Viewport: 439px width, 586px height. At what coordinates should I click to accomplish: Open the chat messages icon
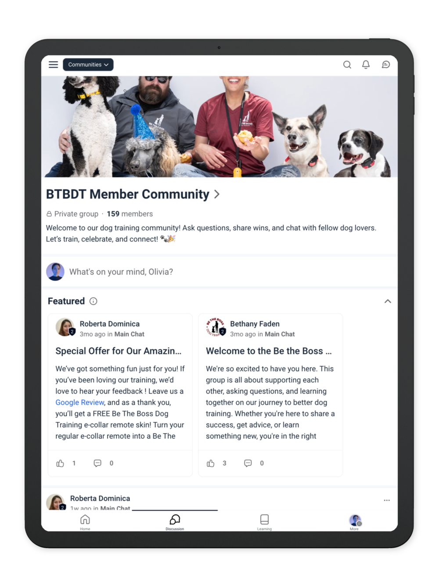(385, 65)
